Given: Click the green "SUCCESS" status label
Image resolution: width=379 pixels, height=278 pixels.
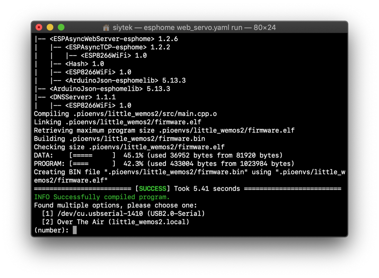Looking at the screenshot, I should [152, 189].
